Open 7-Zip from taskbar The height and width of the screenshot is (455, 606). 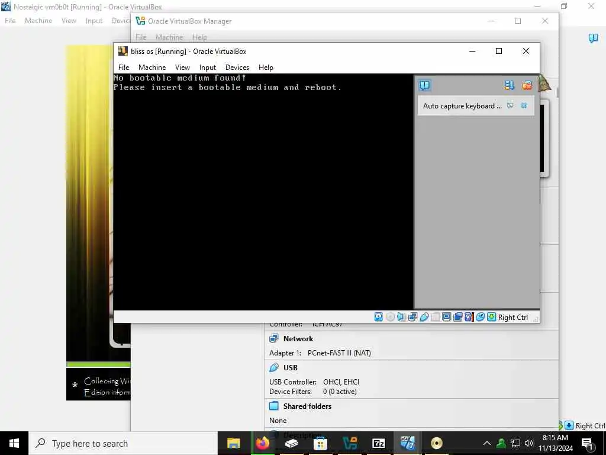[378, 443]
